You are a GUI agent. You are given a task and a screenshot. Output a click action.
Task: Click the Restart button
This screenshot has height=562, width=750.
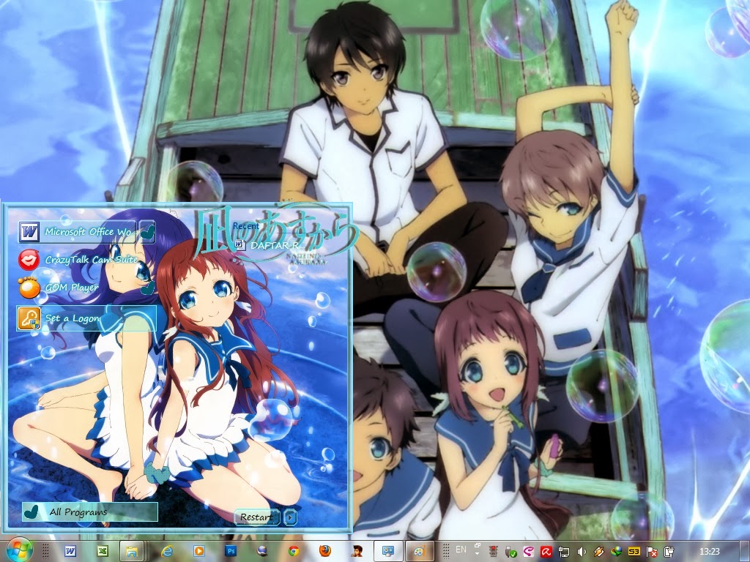[x=255, y=517]
